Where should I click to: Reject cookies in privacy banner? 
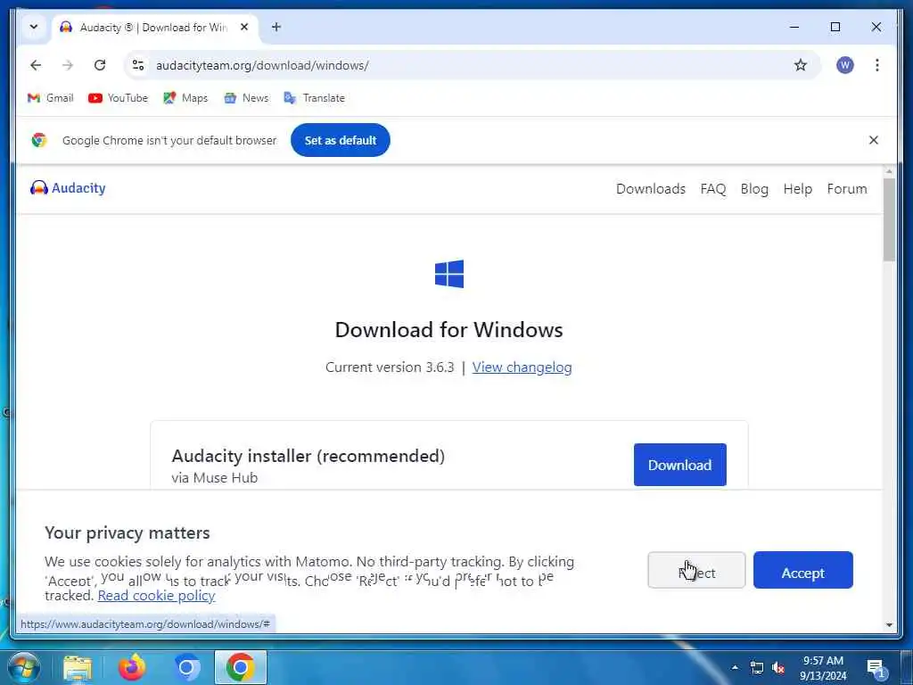pyautogui.click(x=696, y=570)
